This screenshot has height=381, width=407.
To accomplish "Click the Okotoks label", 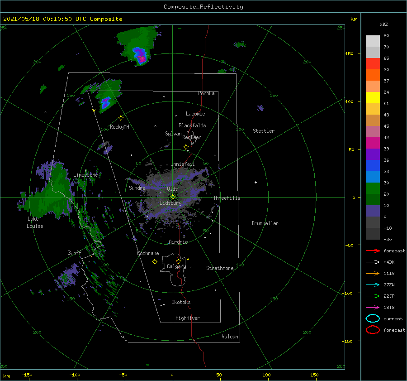I will coord(181,302).
